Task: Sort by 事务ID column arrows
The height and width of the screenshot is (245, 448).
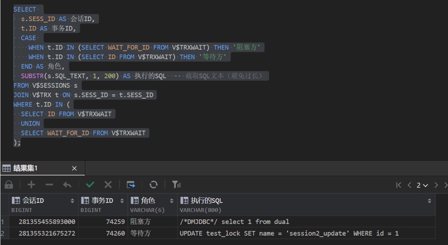Action: click(122, 201)
